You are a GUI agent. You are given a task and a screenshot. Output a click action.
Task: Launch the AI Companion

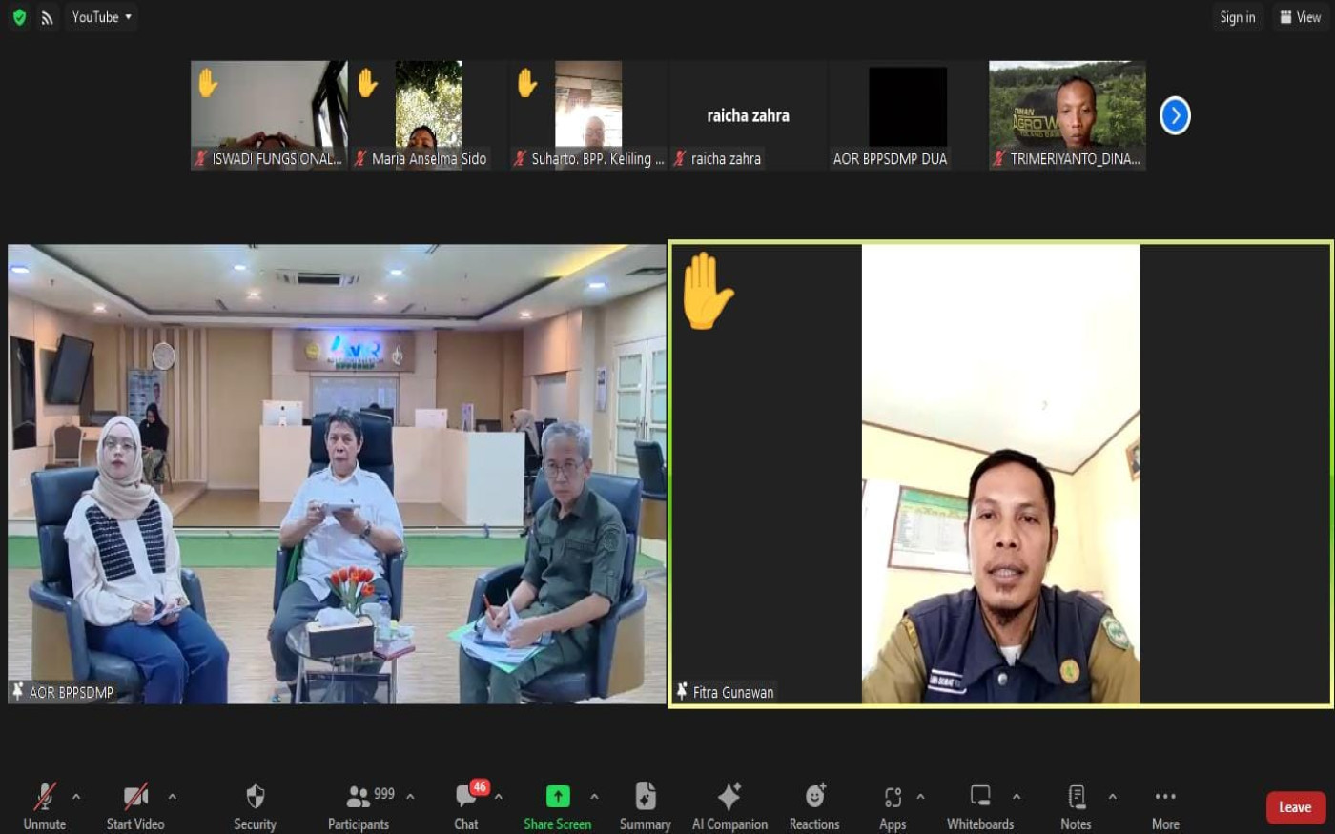point(729,805)
